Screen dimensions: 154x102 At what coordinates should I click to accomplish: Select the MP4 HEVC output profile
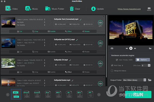tap(80, 94)
